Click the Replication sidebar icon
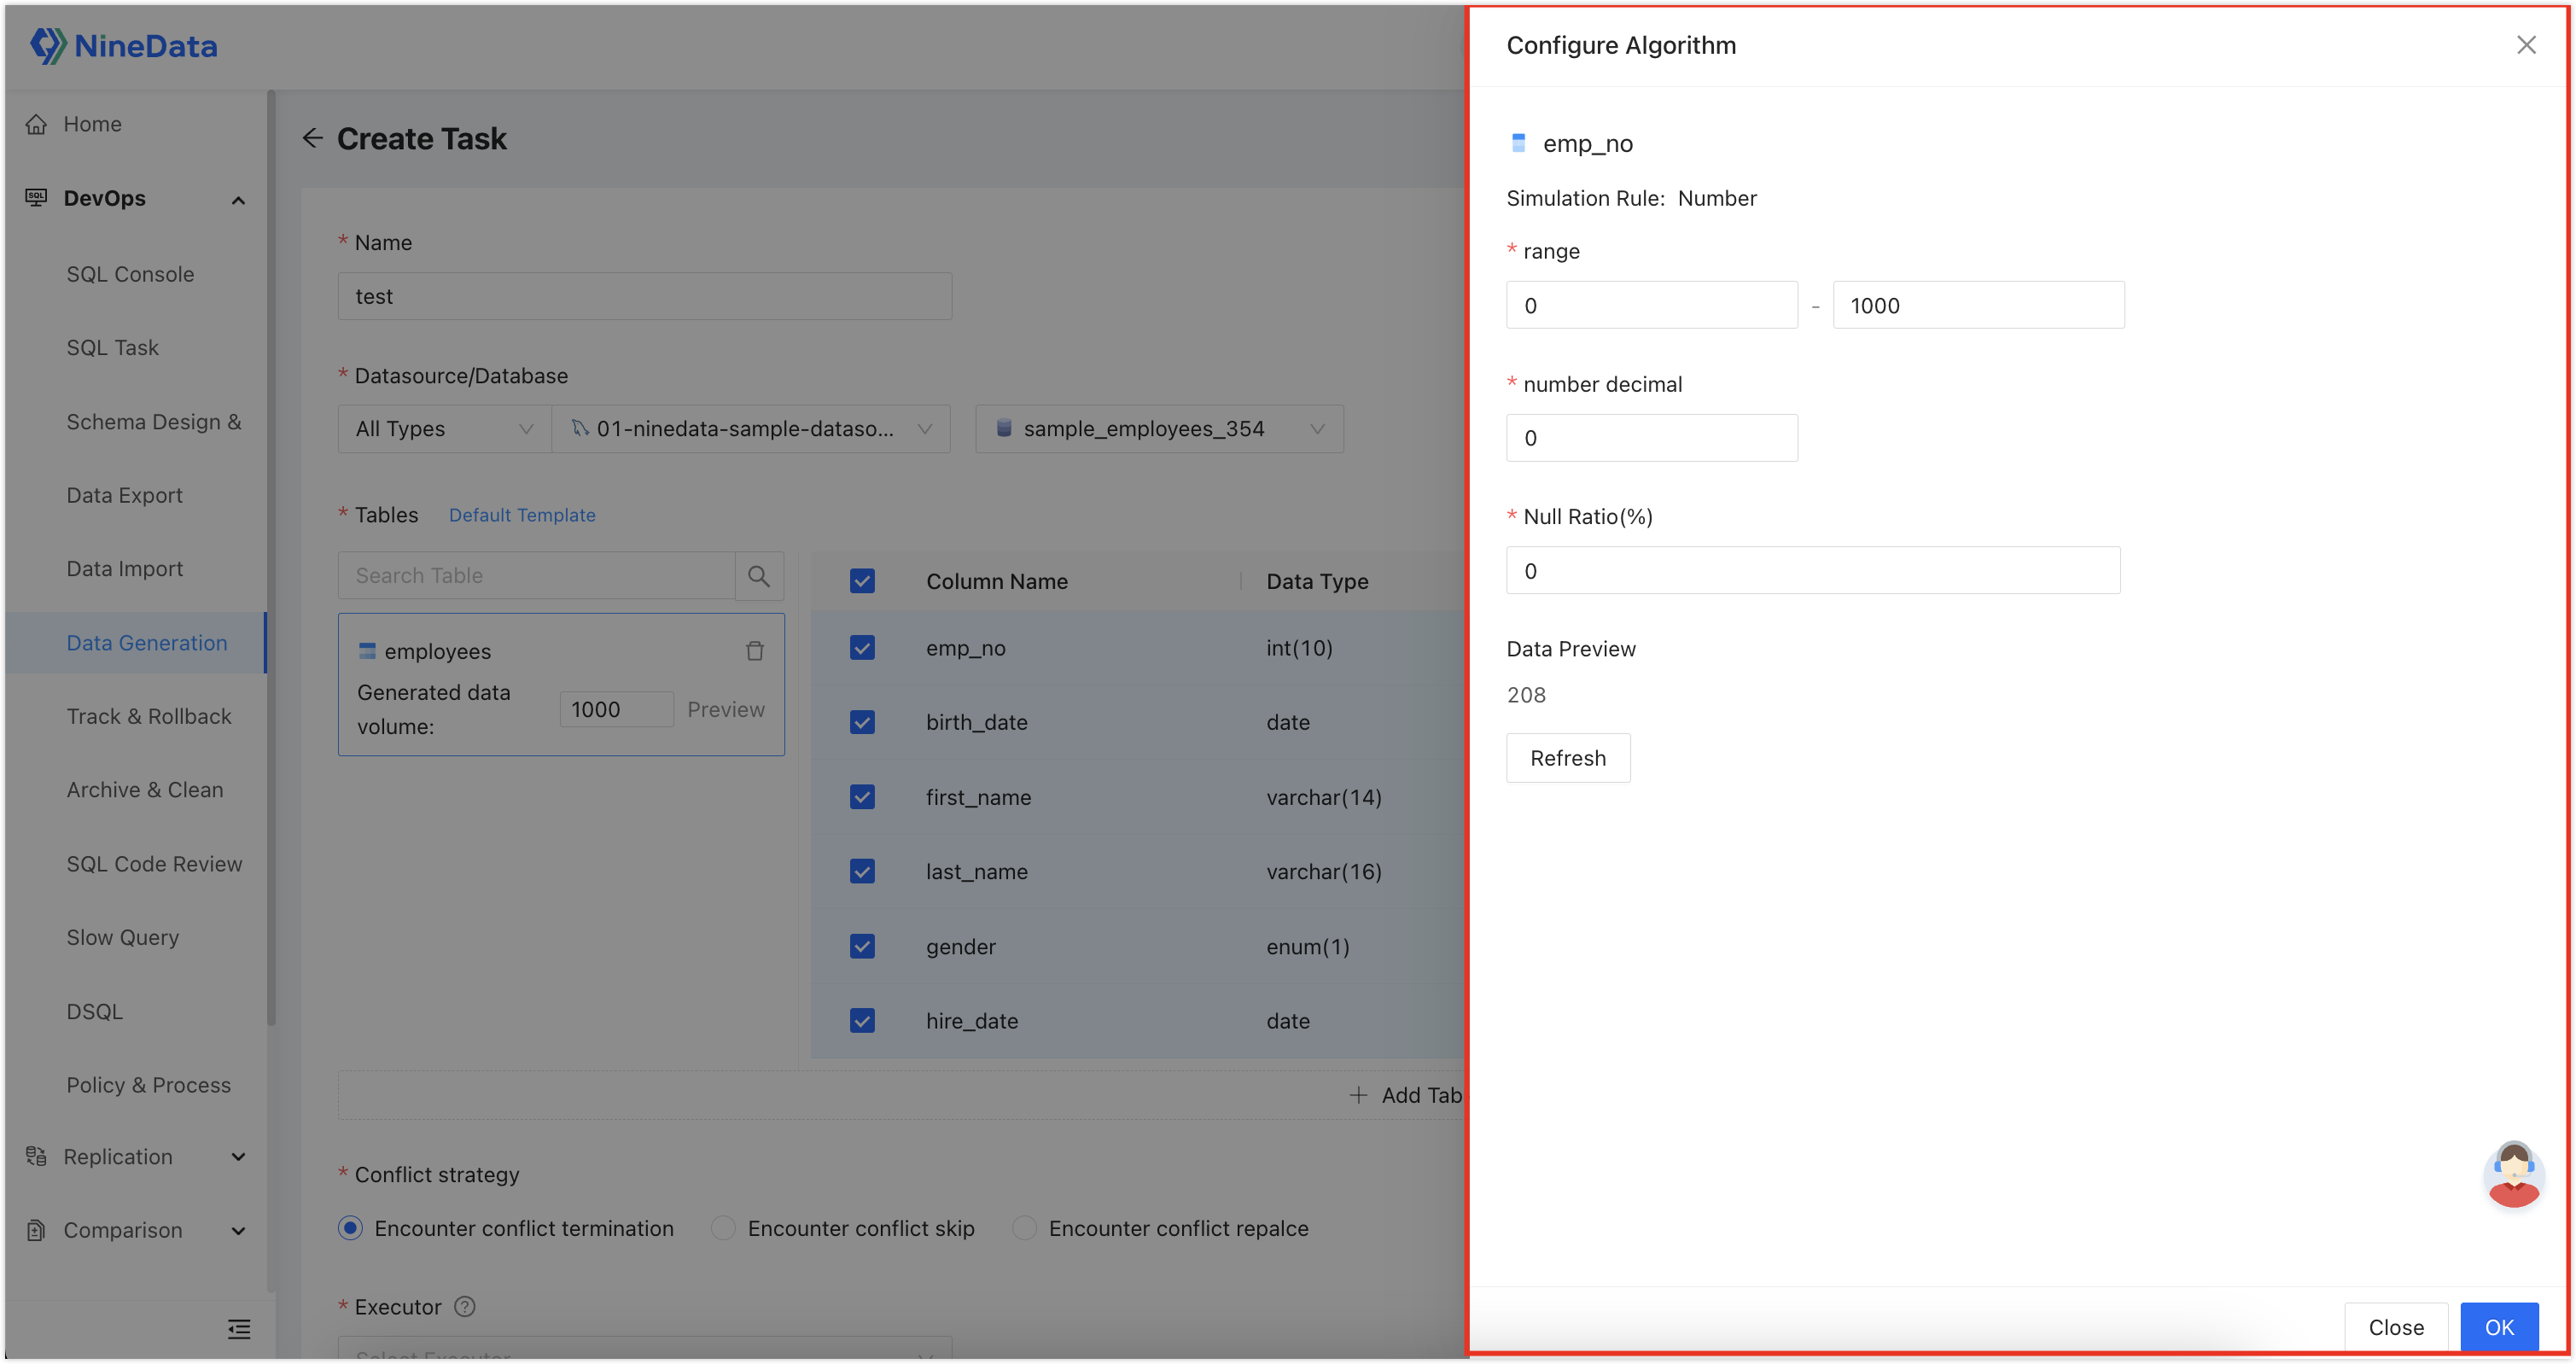 [x=36, y=1157]
